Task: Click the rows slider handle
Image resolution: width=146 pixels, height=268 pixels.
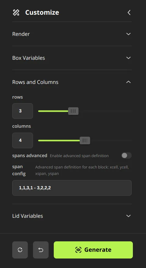Action: pos(73,111)
